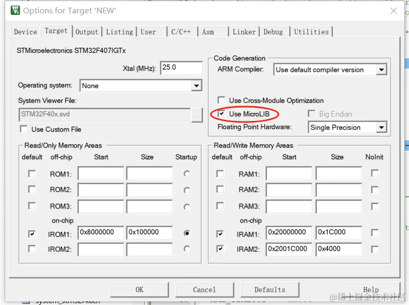Click the ROM3 Size field
The image size is (409, 305).
[x=149, y=207]
